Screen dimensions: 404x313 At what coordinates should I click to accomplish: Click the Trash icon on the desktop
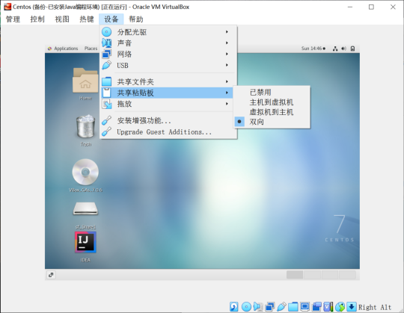click(x=86, y=126)
